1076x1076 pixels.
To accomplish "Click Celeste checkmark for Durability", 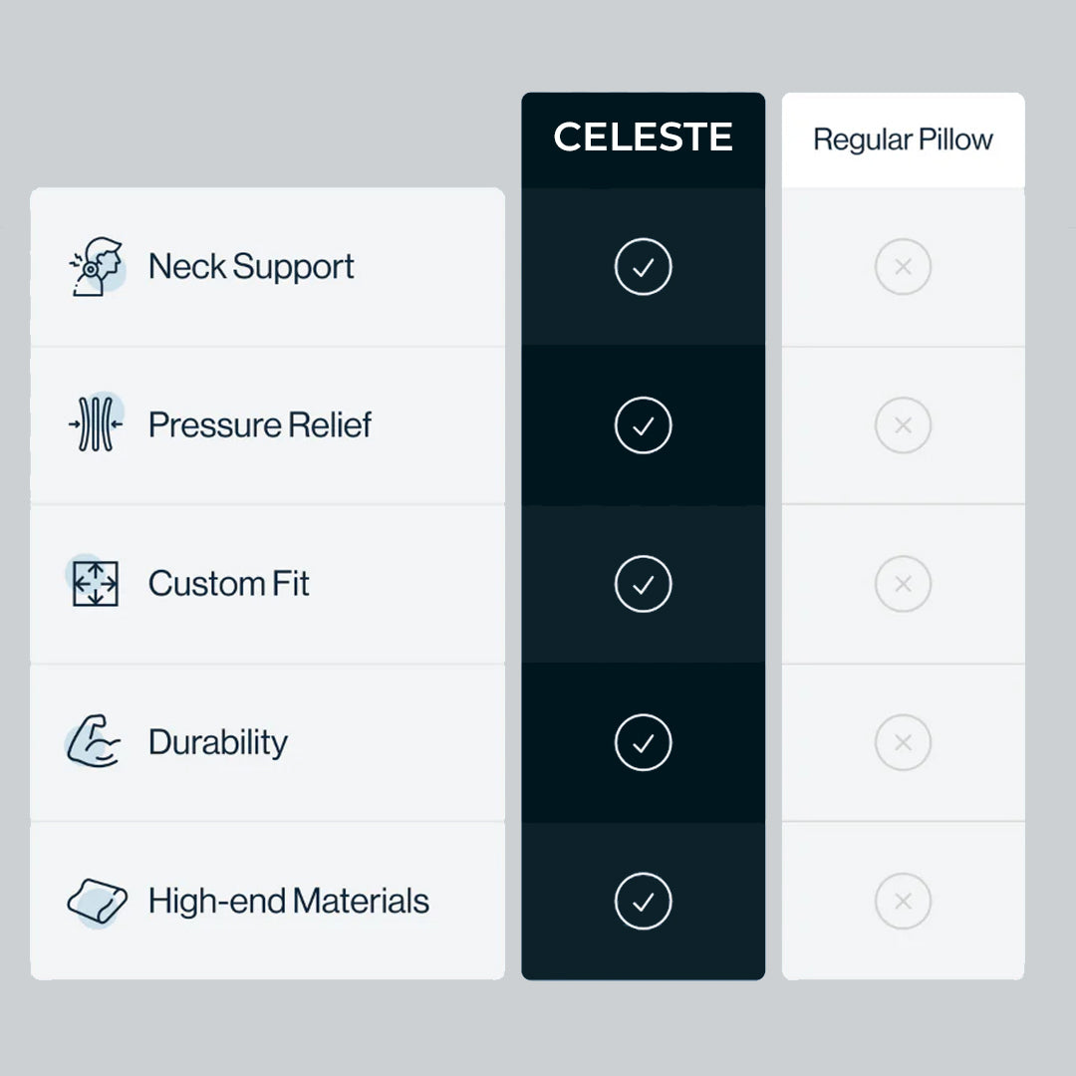I will pyautogui.click(x=644, y=742).
